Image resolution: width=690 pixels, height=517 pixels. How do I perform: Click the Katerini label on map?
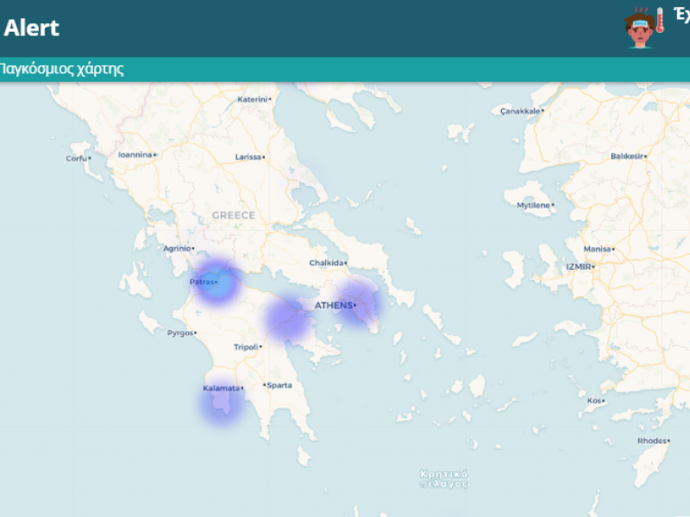(253, 99)
